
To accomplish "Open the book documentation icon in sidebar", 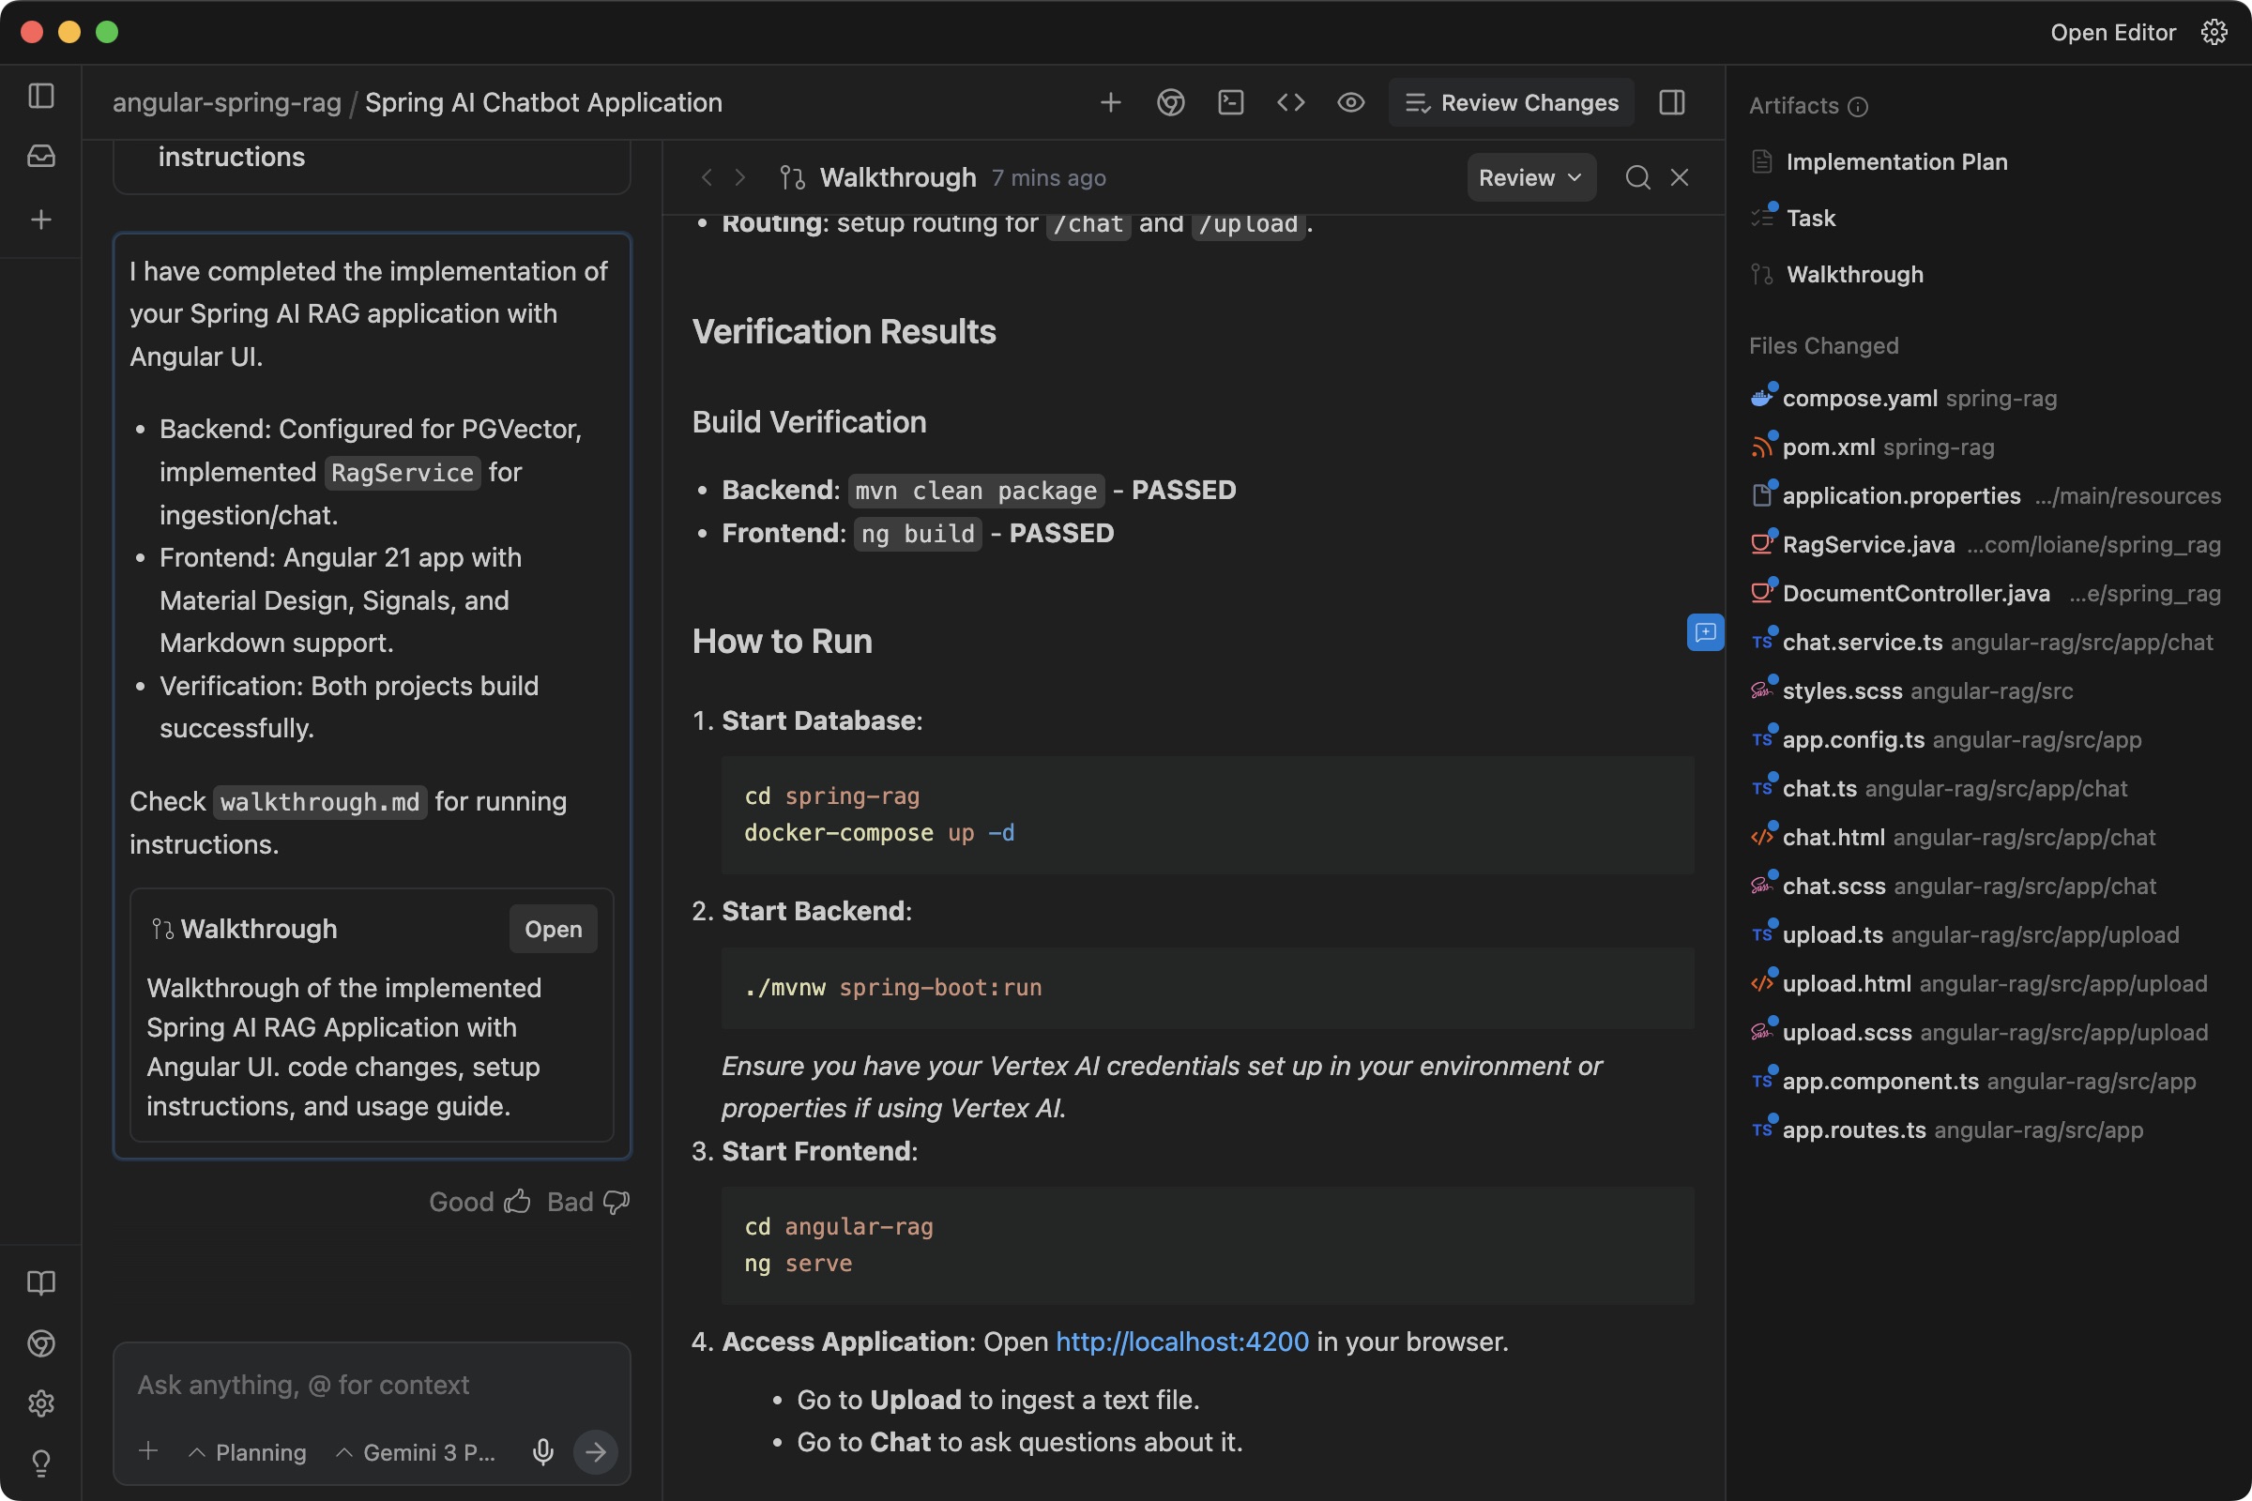I will point(41,1282).
